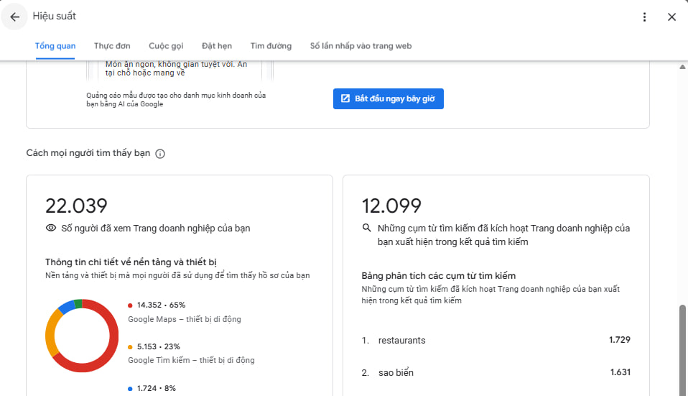Viewport: 688px width, 396px height.
Task: Open the Thực đơn tab
Action: click(x=112, y=46)
